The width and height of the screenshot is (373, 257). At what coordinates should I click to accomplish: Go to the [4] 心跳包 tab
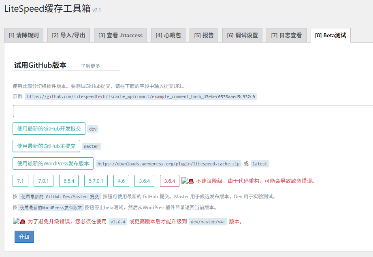168,35
